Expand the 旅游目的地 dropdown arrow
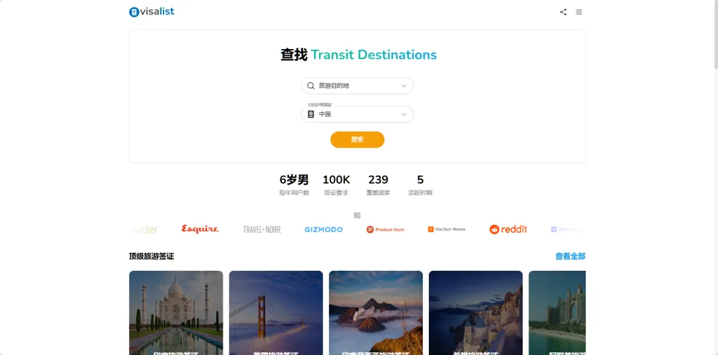Viewport: 718px width, 355px height. (x=404, y=86)
